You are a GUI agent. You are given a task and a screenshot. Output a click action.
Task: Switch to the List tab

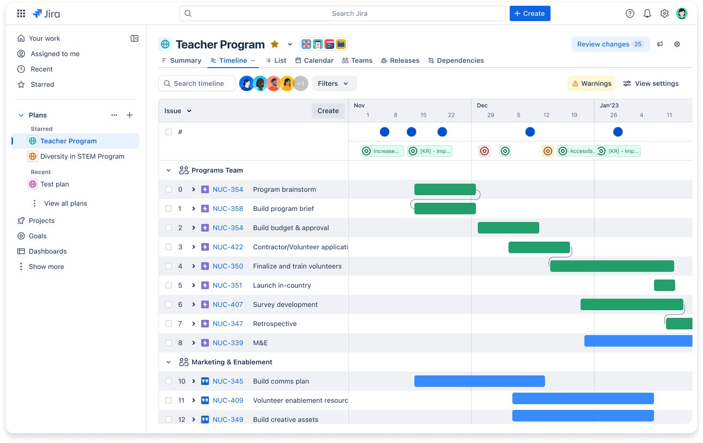[276, 60]
